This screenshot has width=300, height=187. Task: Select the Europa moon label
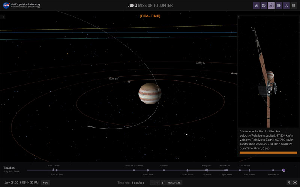[113, 79]
